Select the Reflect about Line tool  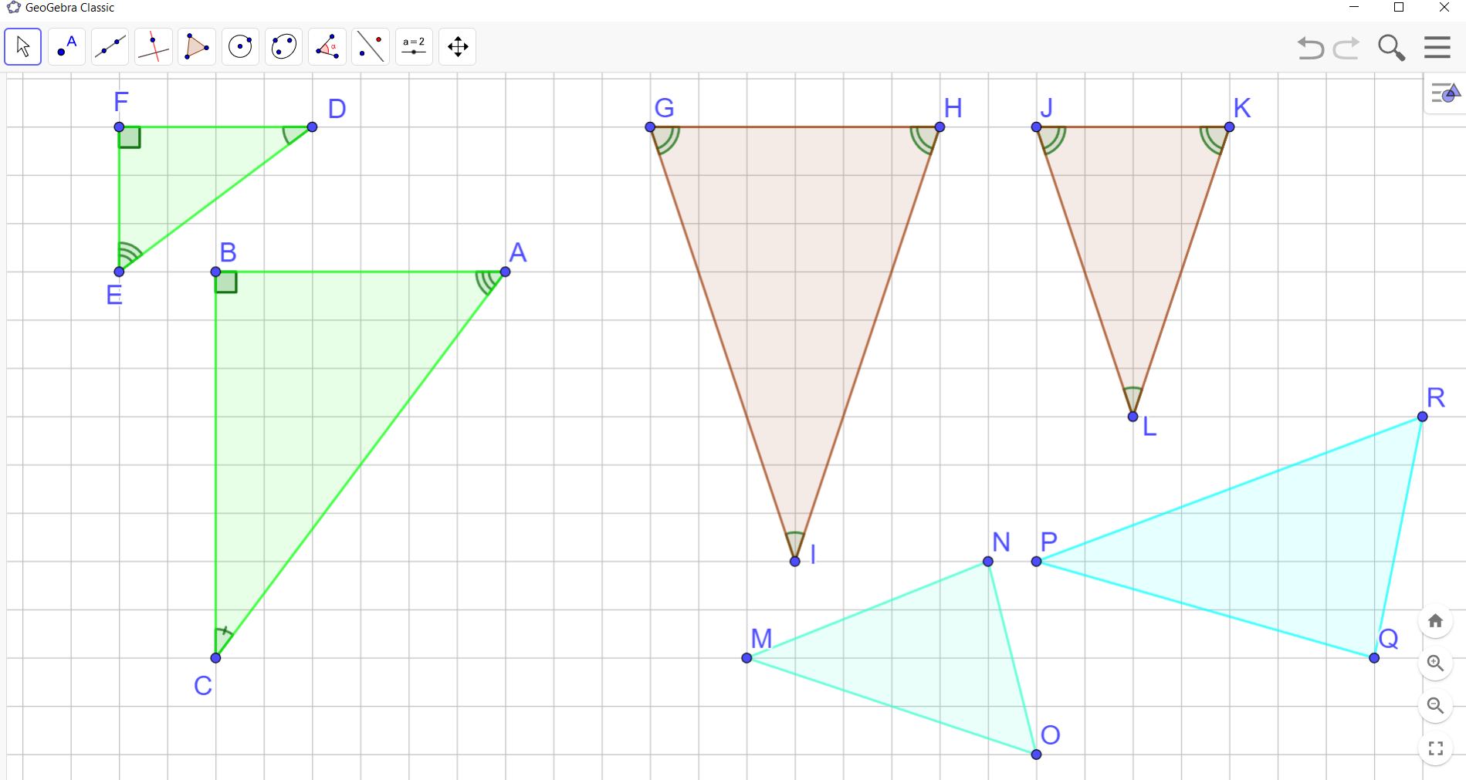pos(371,47)
